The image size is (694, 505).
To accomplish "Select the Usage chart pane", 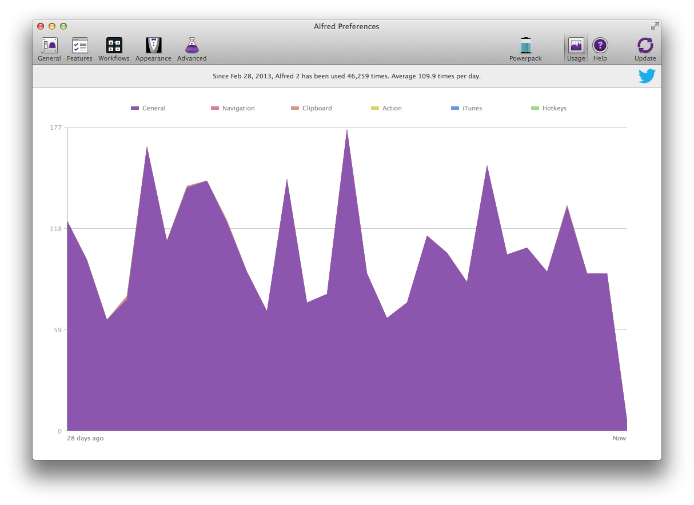I will [x=576, y=49].
